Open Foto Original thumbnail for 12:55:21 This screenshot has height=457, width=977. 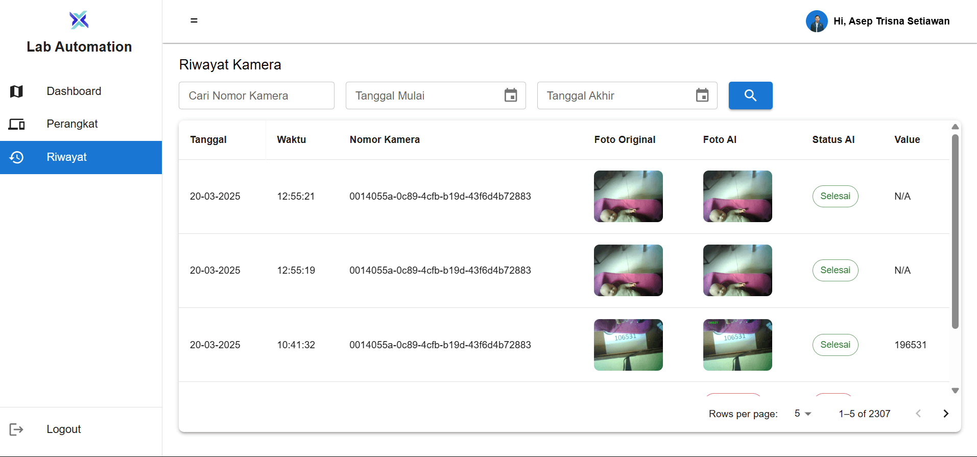click(628, 197)
